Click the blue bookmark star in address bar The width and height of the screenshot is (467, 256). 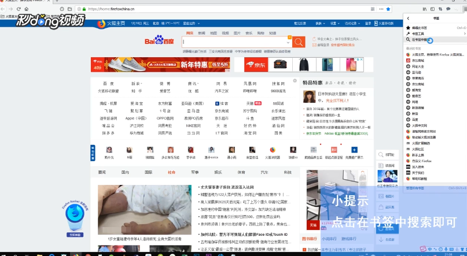click(388, 9)
